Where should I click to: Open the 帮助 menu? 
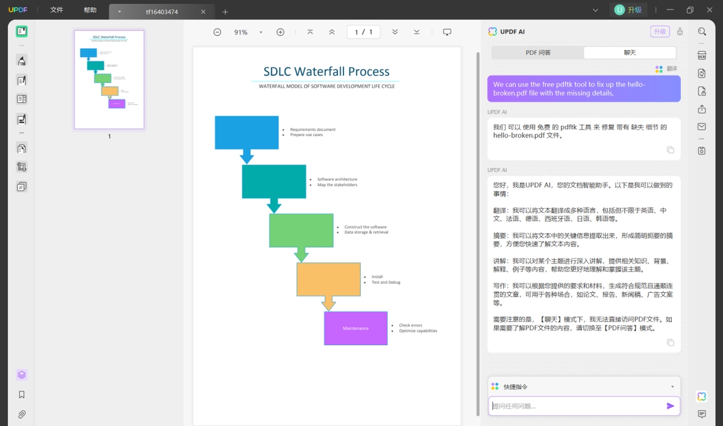point(90,10)
